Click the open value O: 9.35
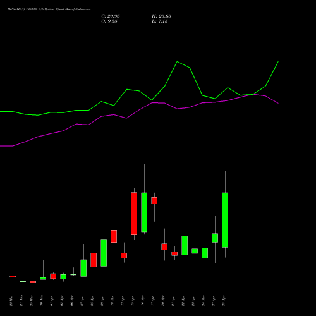316x316 pixels. coord(109,21)
